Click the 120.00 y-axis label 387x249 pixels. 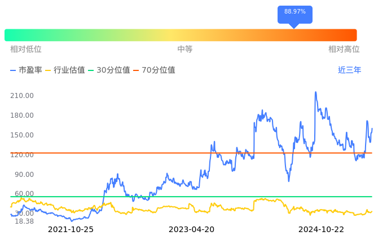[x=22, y=155]
